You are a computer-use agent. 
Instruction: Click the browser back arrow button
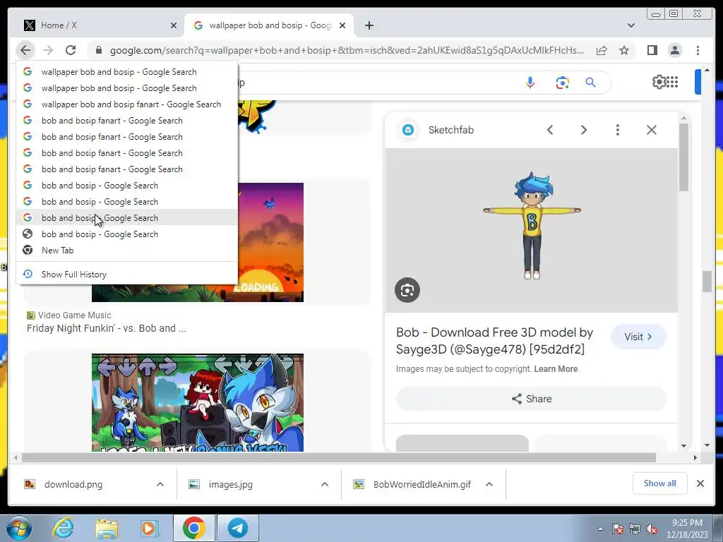click(x=25, y=50)
